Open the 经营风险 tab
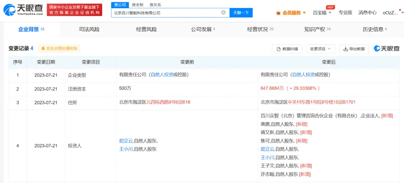This screenshot has height=183, width=404. click(147, 29)
